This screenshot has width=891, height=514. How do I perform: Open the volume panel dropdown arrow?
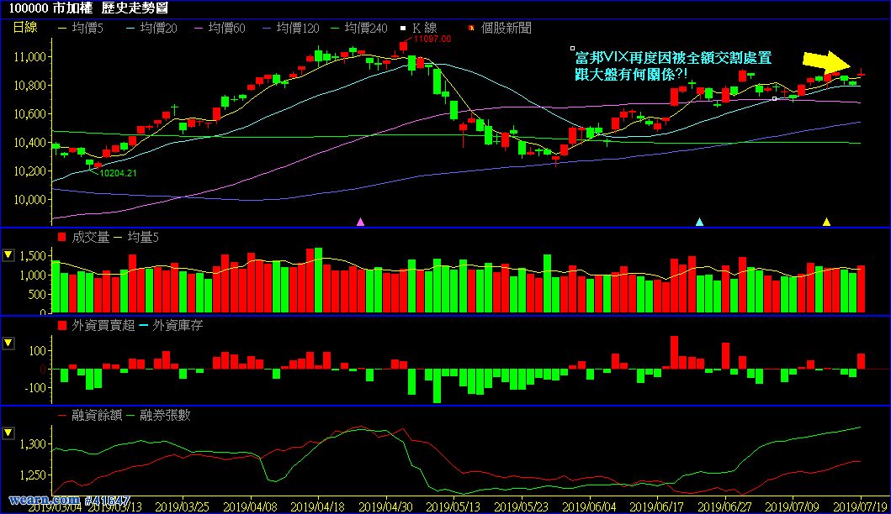[8, 254]
